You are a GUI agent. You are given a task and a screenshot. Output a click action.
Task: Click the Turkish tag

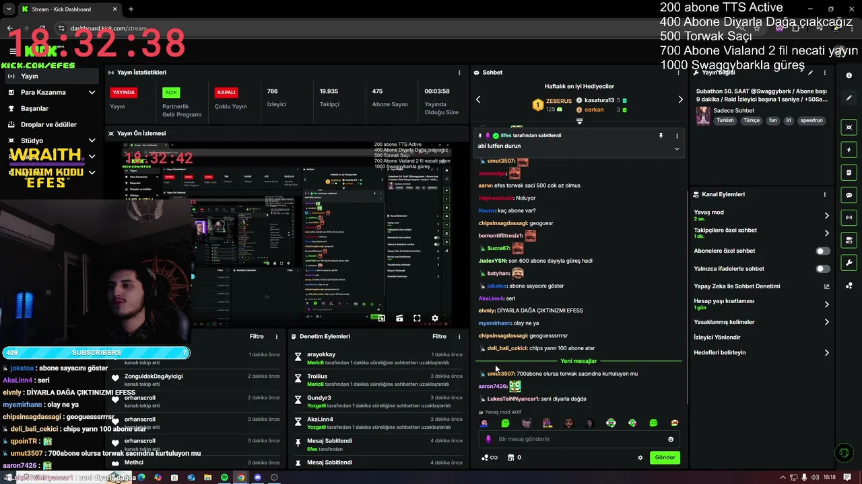coord(725,120)
